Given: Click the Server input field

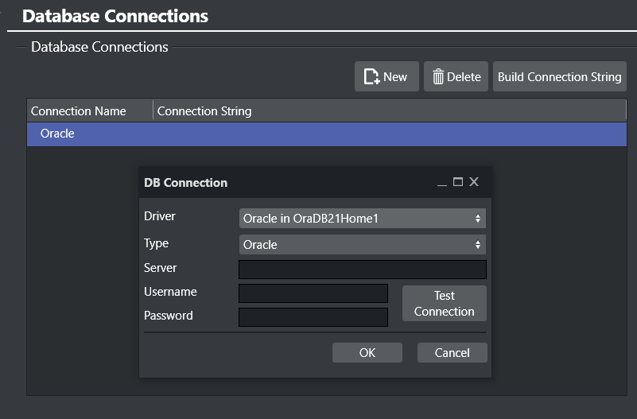Looking at the screenshot, I should click(362, 270).
